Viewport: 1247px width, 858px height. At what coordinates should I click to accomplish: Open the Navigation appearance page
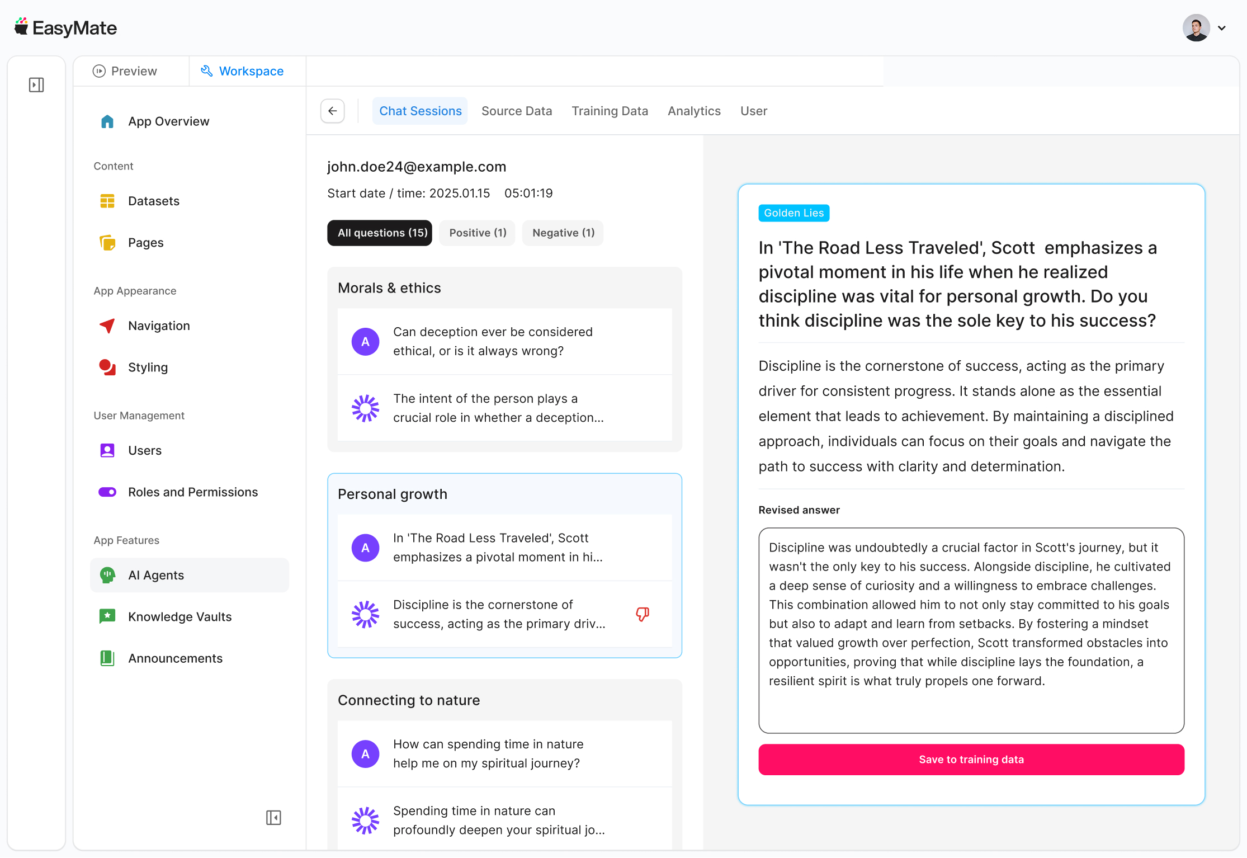(159, 326)
